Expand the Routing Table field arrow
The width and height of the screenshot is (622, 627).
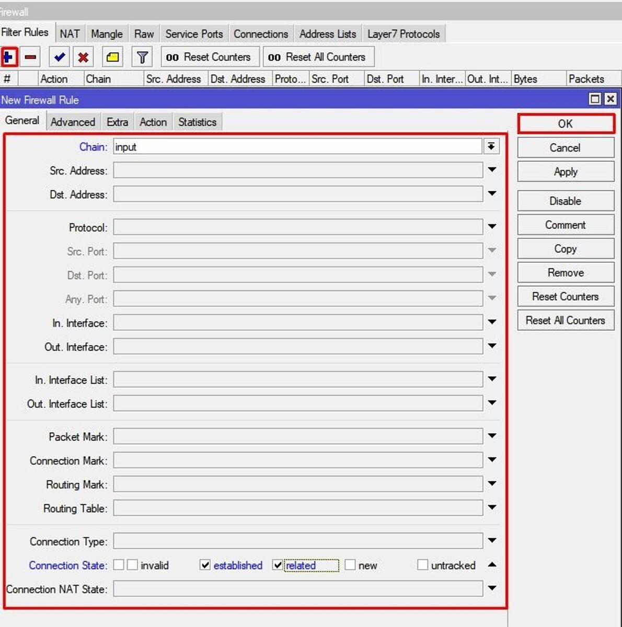click(492, 507)
